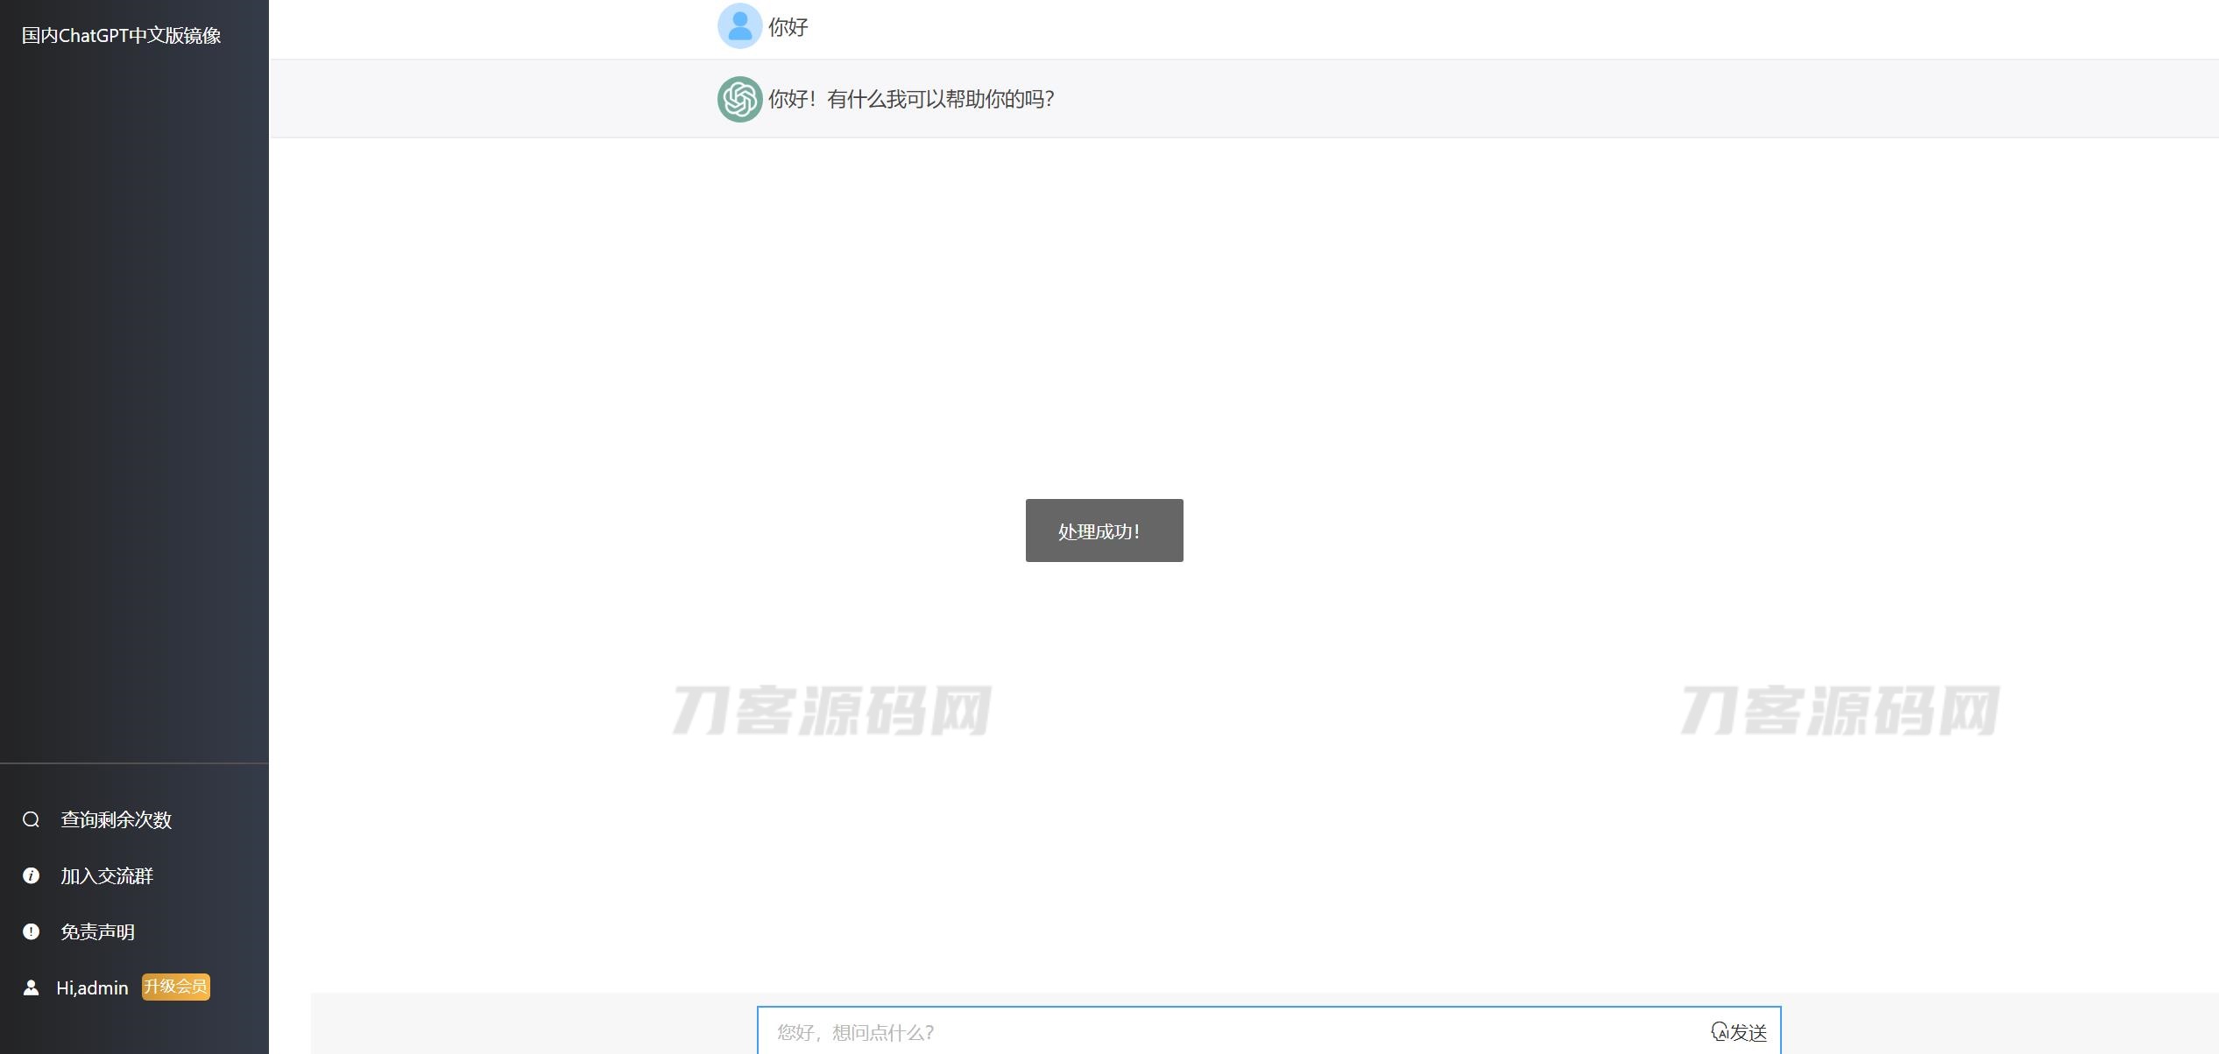Viewport: 2219px width, 1054px height.
Task: Click the green ChatGPT logo avatar
Action: click(x=739, y=99)
